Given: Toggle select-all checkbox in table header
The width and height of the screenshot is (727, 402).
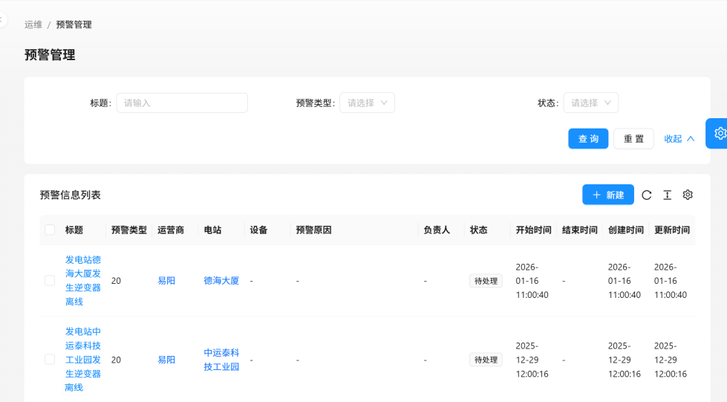Looking at the screenshot, I should (50, 230).
